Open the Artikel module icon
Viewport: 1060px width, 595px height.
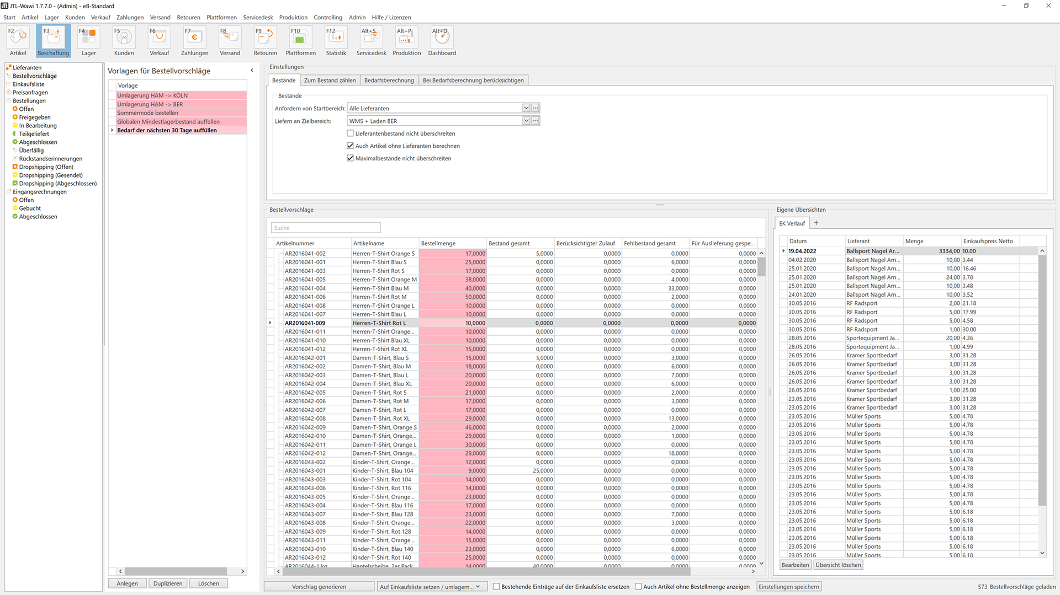pos(18,41)
